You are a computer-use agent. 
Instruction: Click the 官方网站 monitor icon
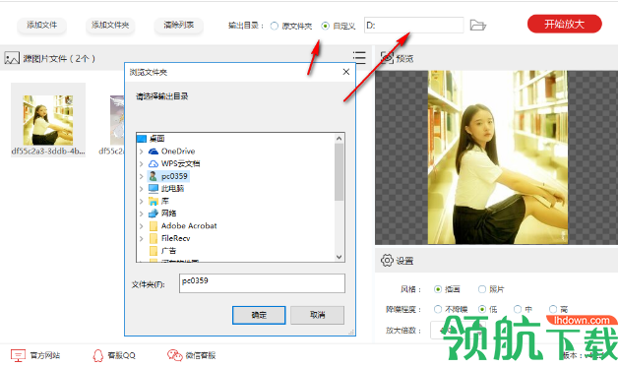(18, 355)
